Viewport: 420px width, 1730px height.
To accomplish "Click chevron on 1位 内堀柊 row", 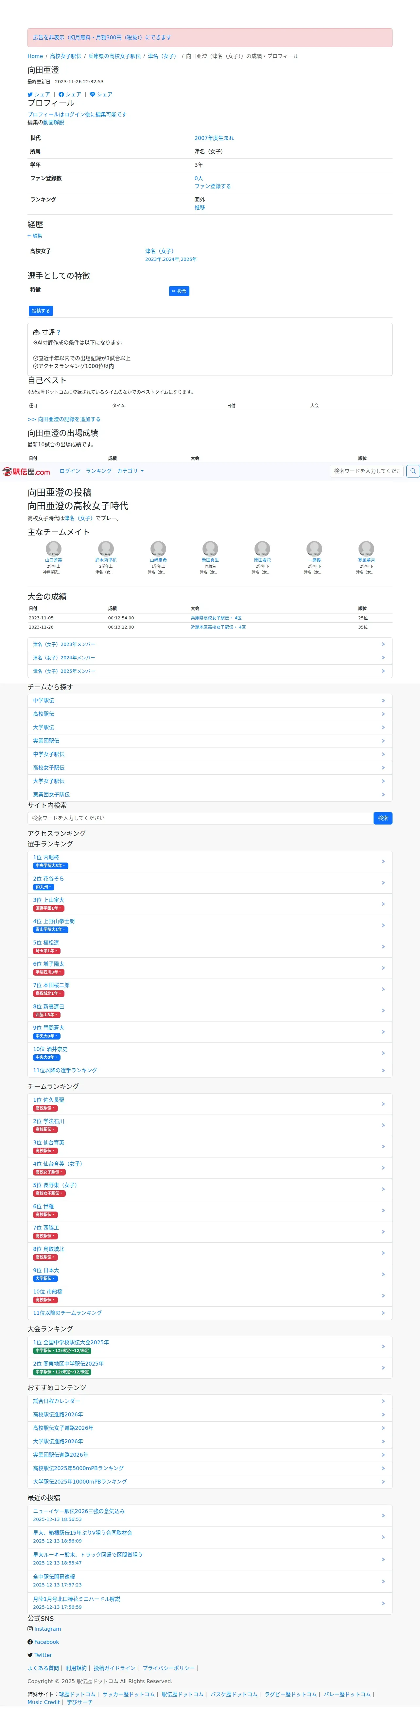I will coord(383,862).
